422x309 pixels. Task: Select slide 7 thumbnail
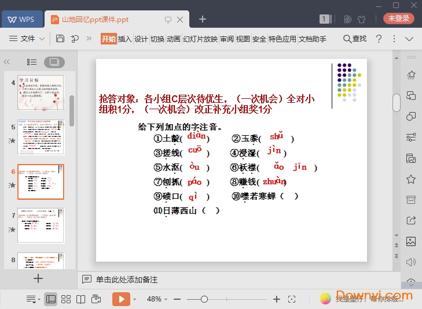click(41, 226)
